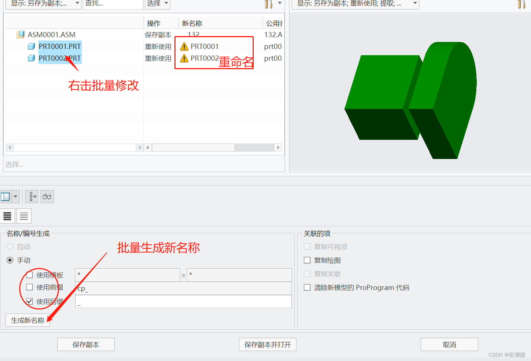Screen dimensions: 531x361
Task: Click warning icon next to PRT0002 new name
Action: pyautogui.click(x=184, y=58)
